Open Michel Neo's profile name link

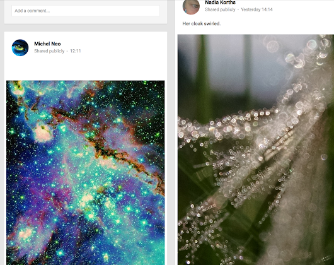point(47,44)
